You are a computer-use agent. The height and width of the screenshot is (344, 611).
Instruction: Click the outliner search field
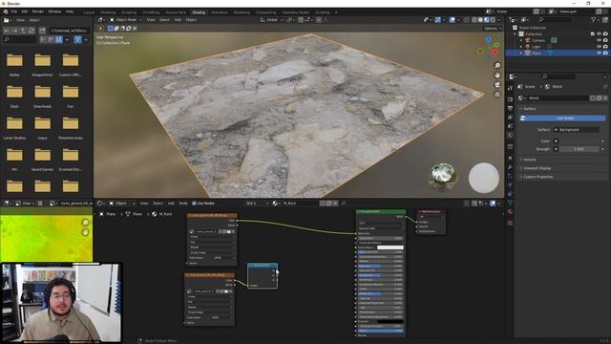point(556,19)
